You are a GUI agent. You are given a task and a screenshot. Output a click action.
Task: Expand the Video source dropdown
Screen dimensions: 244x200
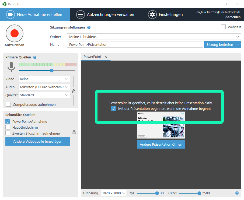click(x=44, y=79)
